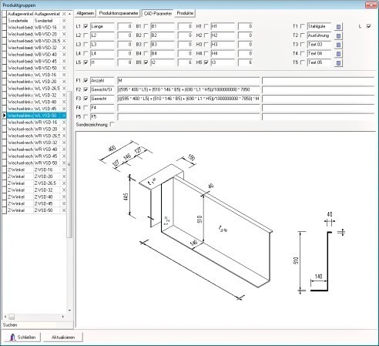Open the selector button next to Text 03
The image size is (379, 346).
tap(338, 45)
